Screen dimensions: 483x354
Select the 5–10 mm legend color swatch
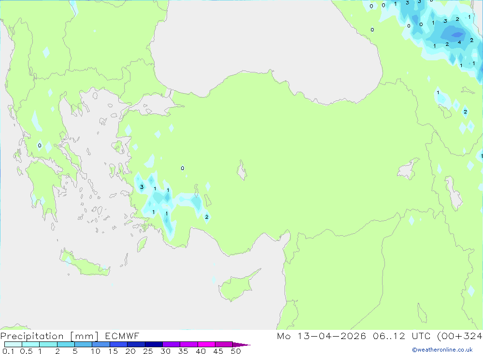(84, 344)
